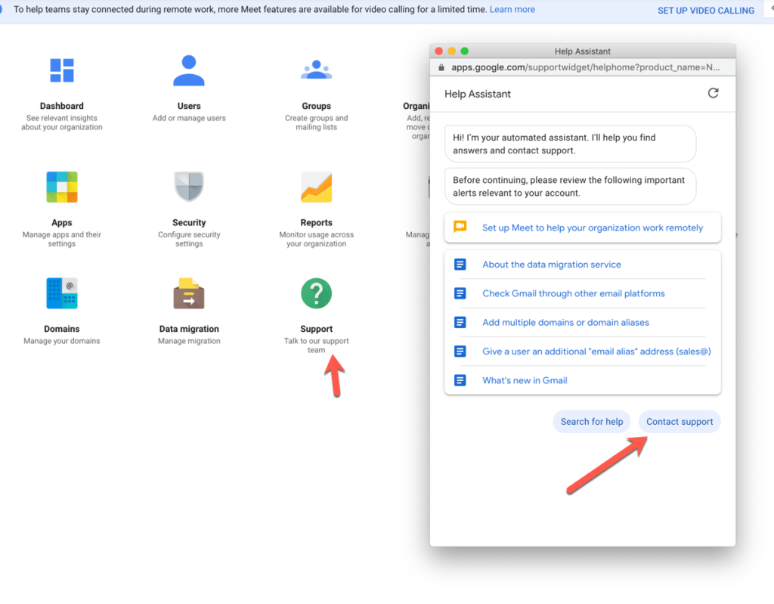774x604 pixels.
Task: Click SET UP VIDEO CALLING link
Action: 706,11
